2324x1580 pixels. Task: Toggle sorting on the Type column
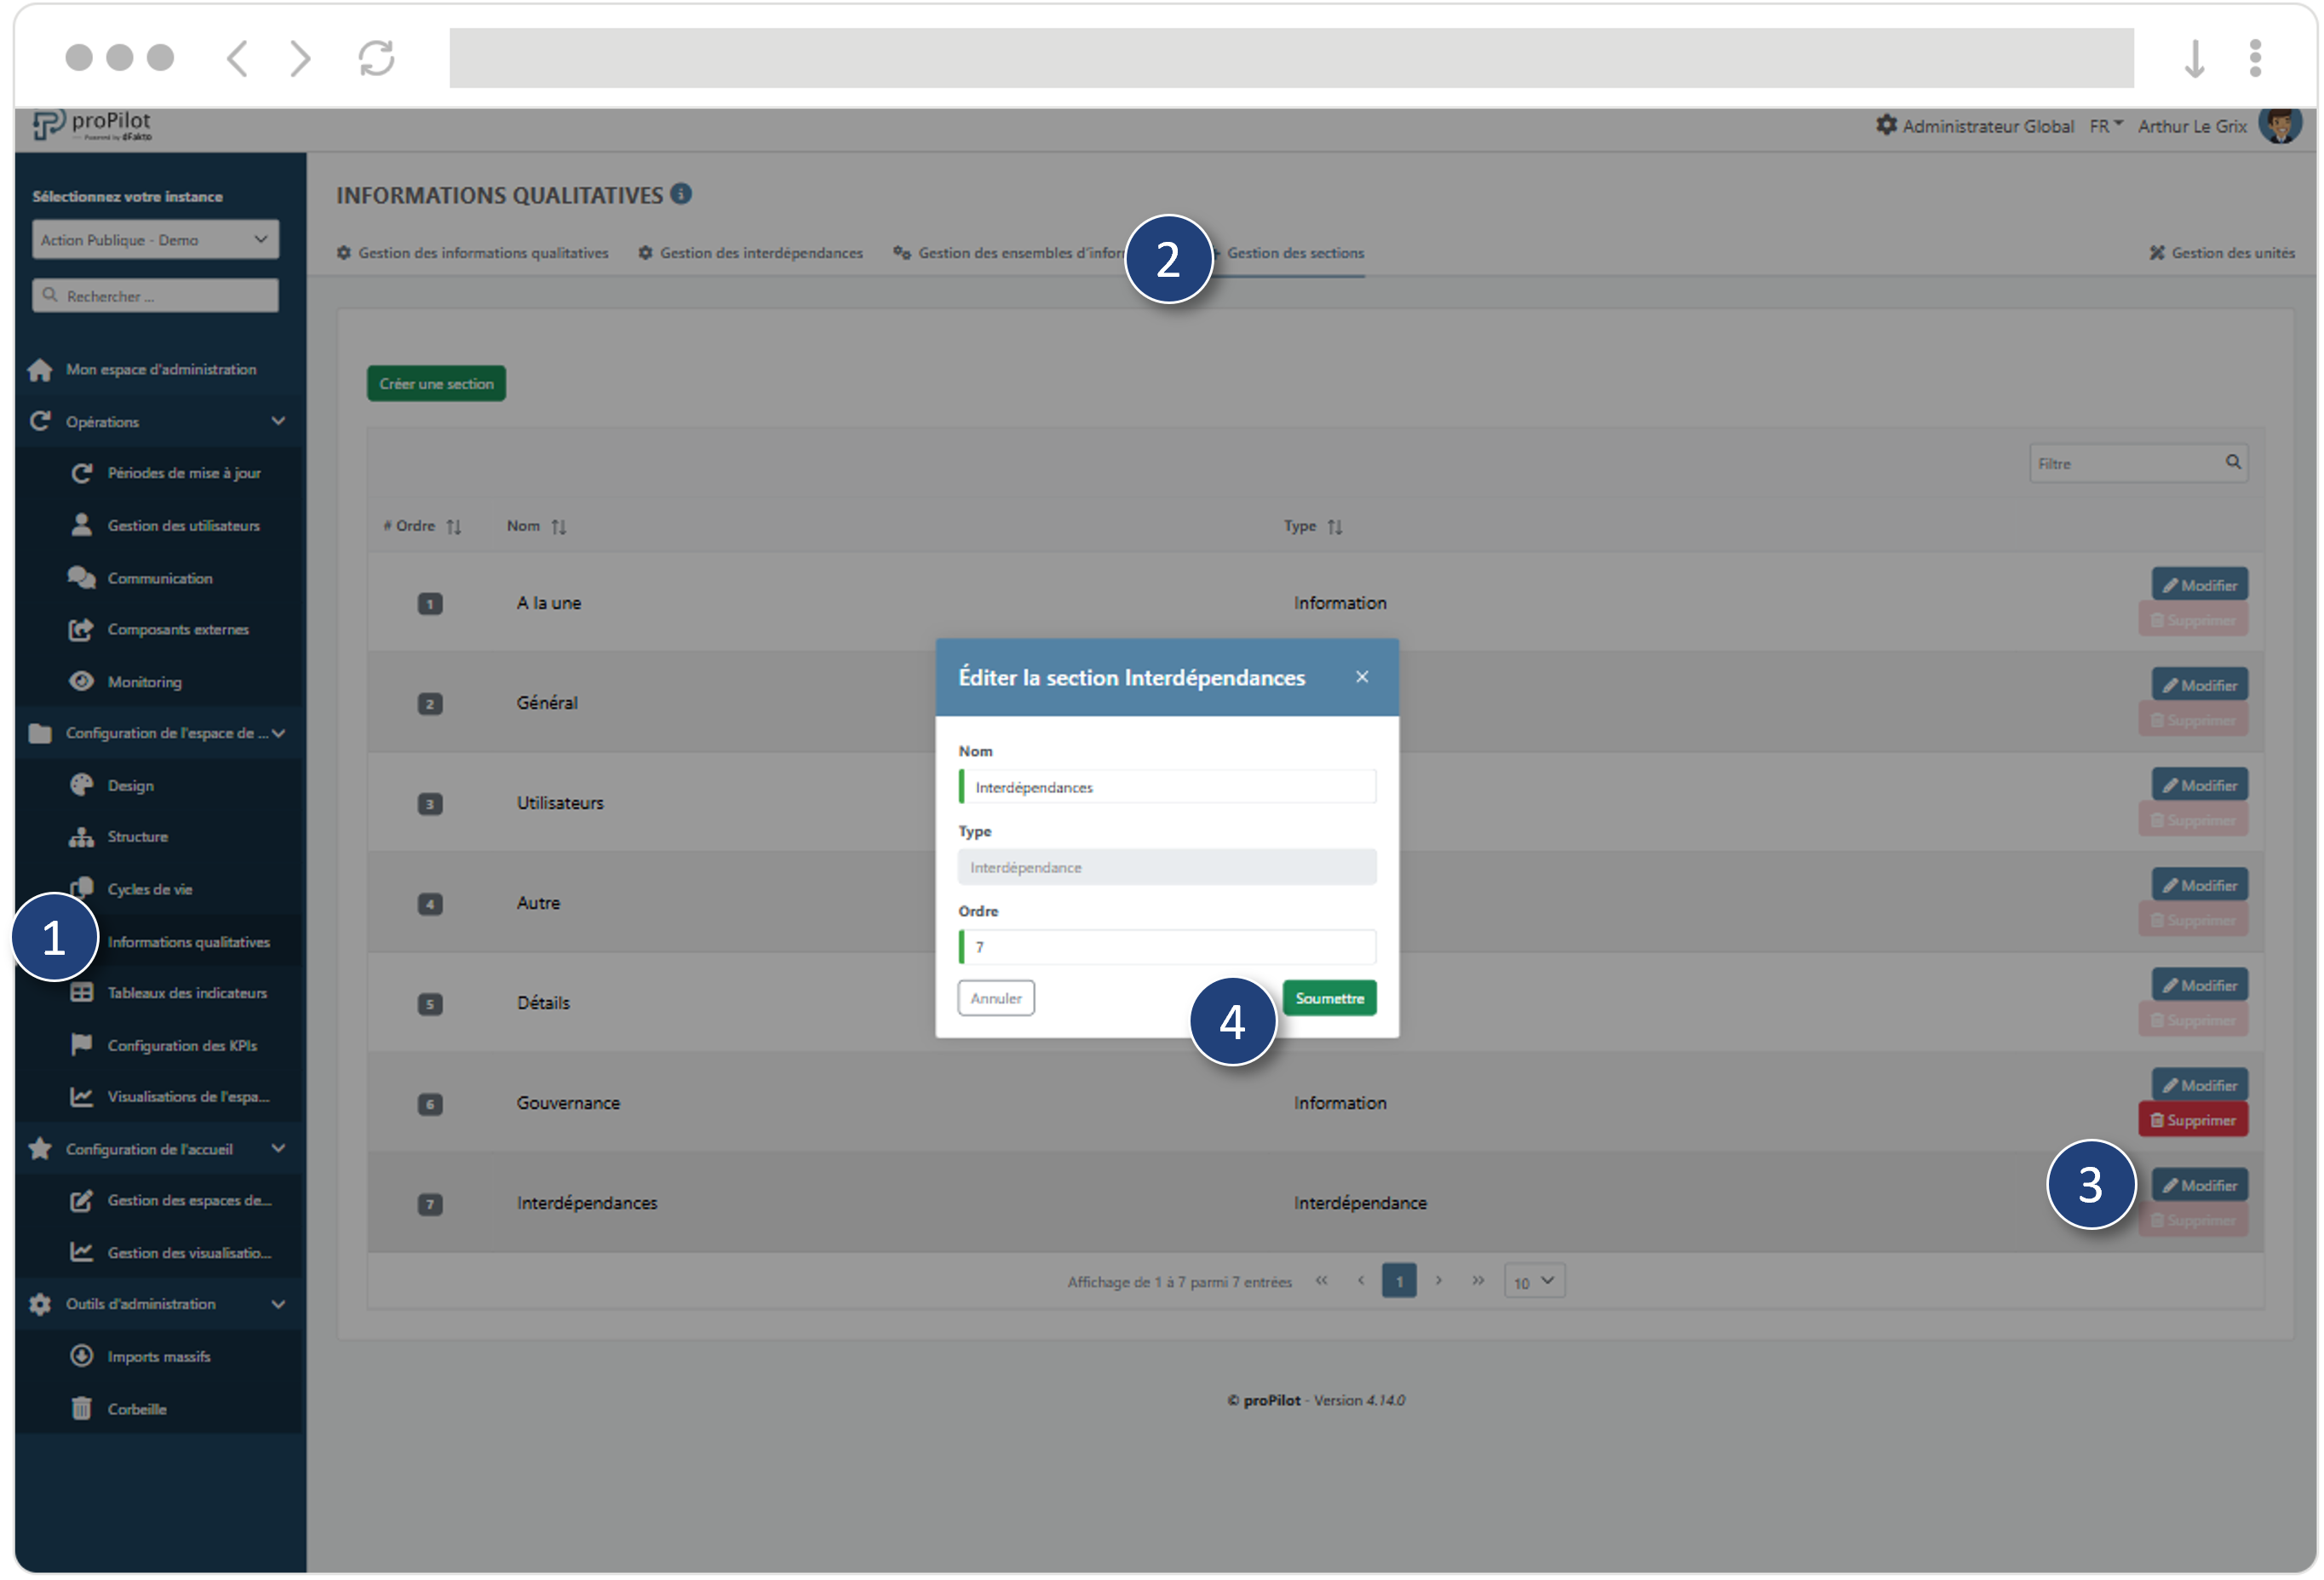click(1337, 526)
